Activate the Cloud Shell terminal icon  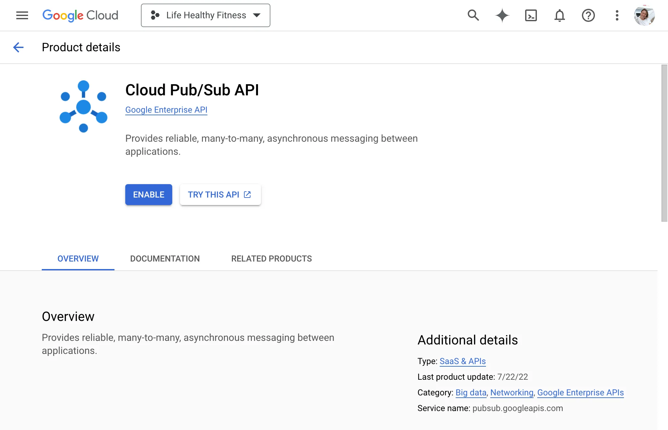531,15
